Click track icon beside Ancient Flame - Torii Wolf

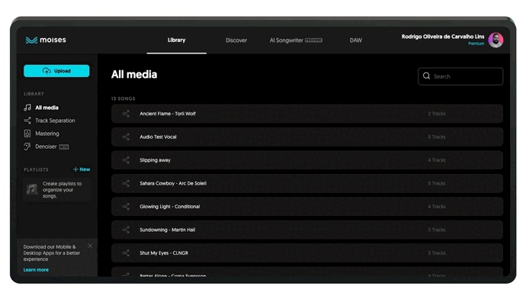pyautogui.click(x=126, y=114)
